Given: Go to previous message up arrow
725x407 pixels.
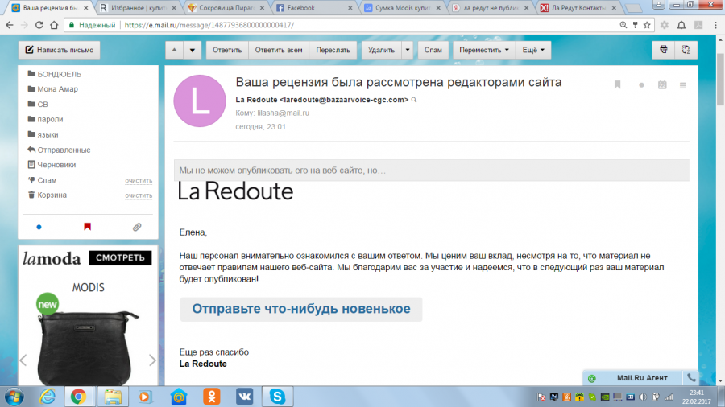Looking at the screenshot, I should point(175,50).
